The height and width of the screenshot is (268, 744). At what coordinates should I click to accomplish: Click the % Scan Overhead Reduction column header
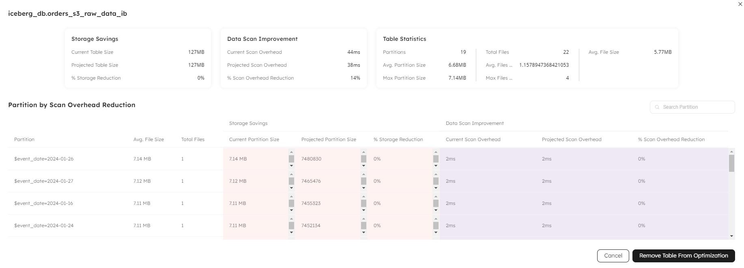click(x=671, y=139)
